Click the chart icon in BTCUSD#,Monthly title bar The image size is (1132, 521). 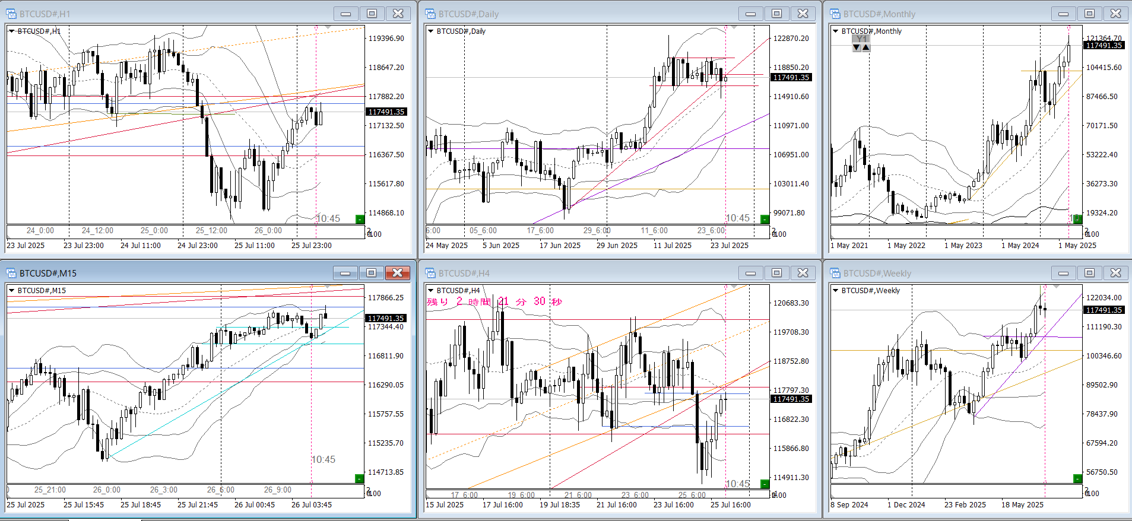[835, 14]
